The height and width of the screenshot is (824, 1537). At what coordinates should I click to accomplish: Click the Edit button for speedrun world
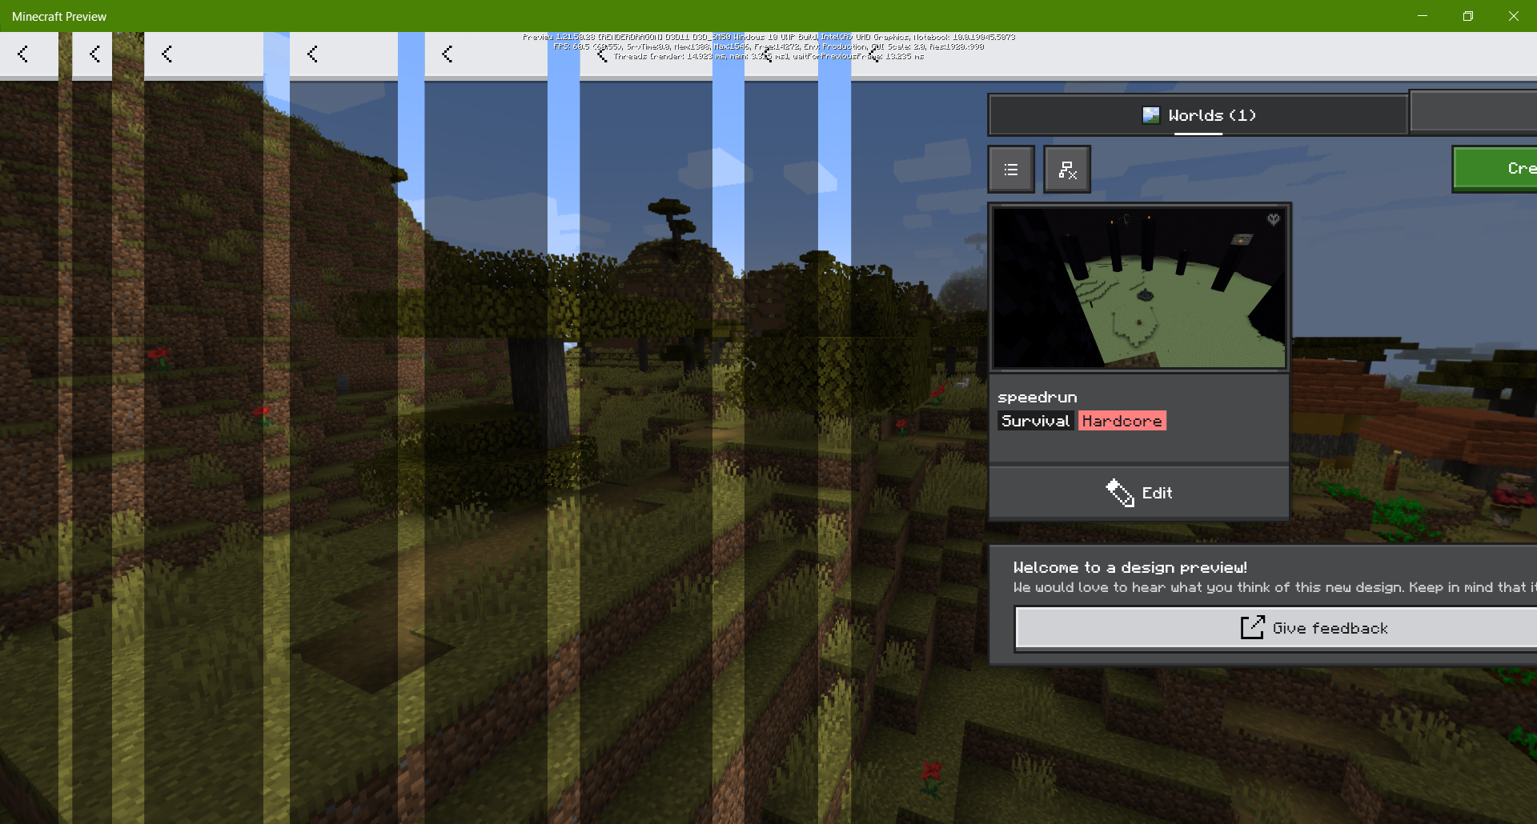pos(1139,493)
